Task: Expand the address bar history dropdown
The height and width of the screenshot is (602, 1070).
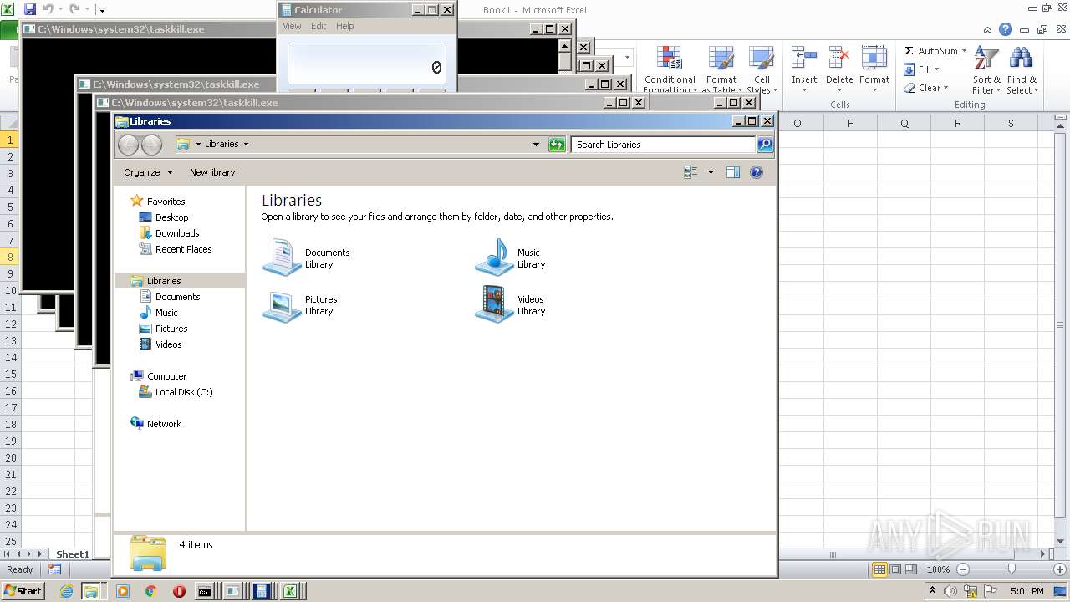Action: 536,145
